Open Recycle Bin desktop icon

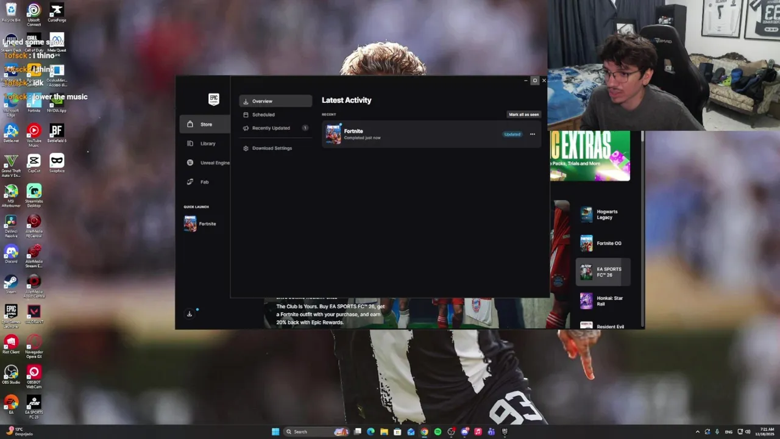(11, 12)
